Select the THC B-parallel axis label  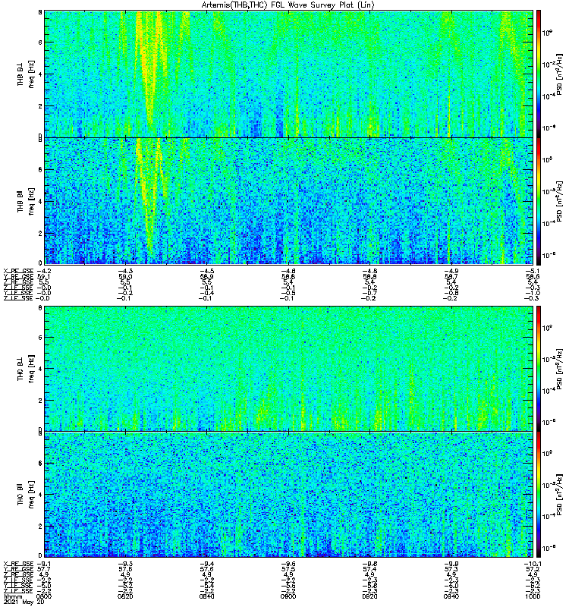[x=20, y=495]
